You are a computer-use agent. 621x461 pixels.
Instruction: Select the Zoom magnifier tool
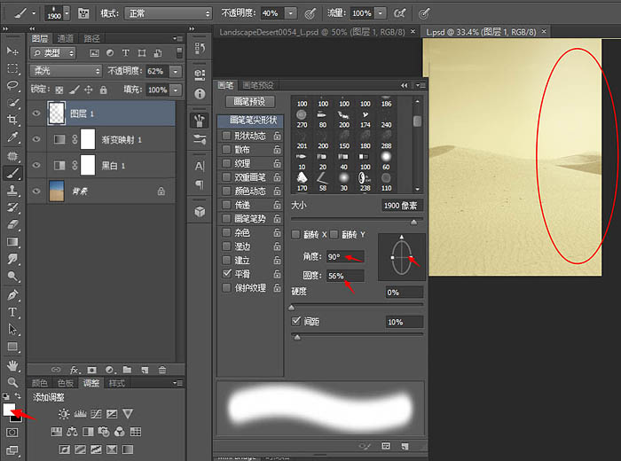[13, 381]
